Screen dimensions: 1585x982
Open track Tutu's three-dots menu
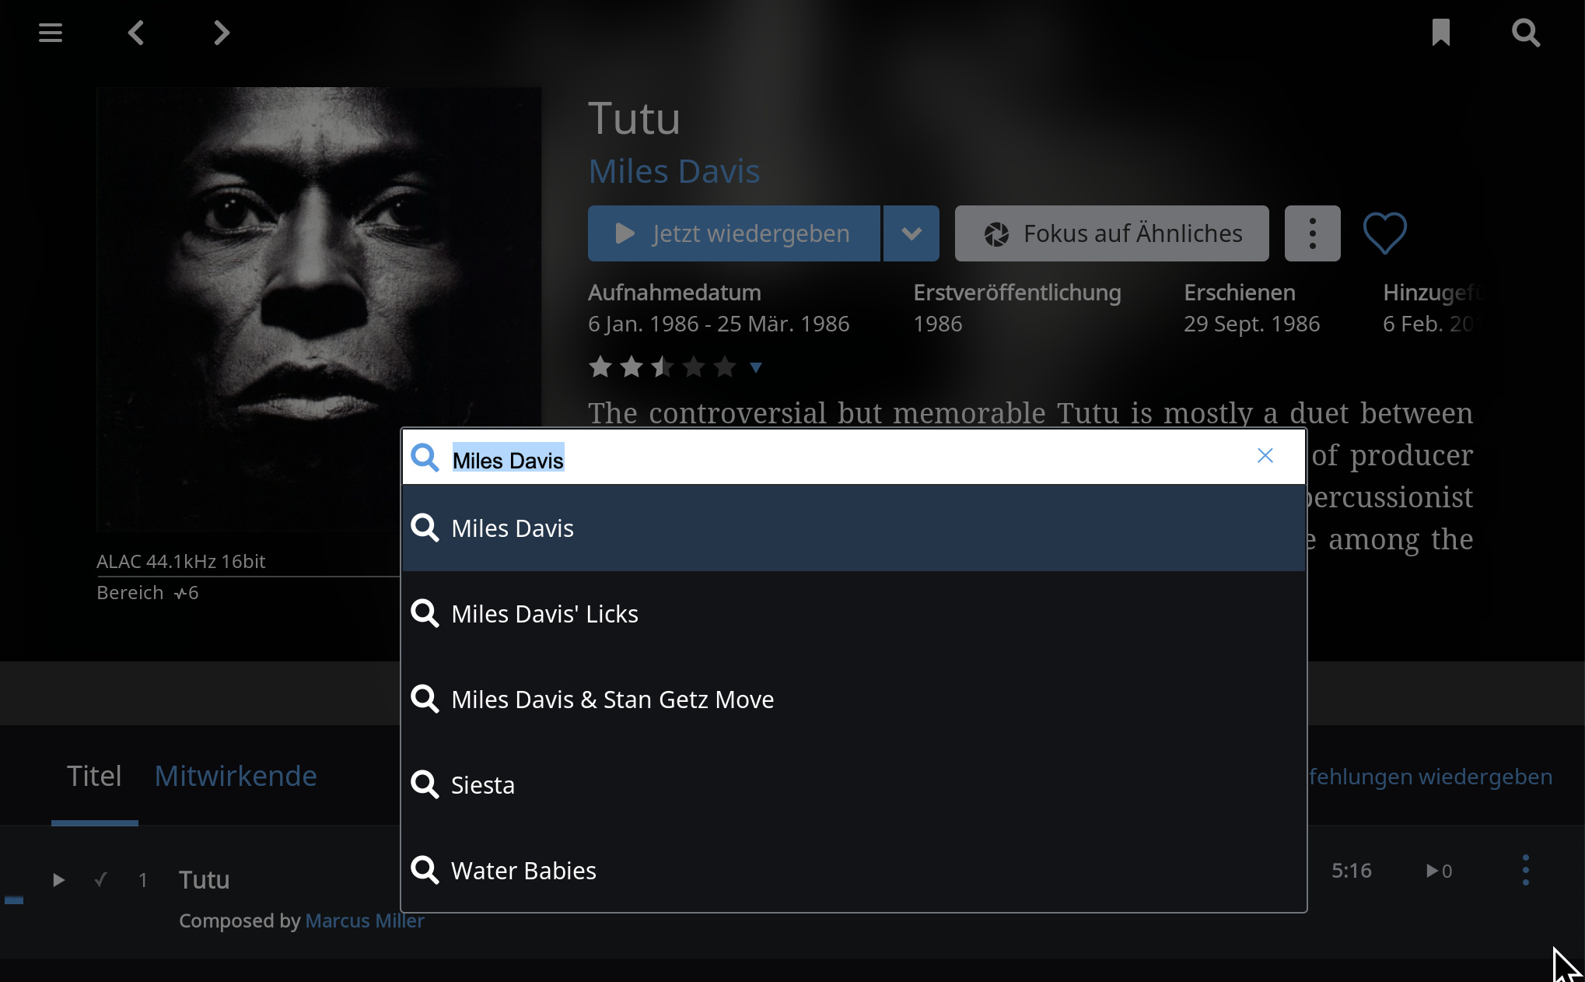(x=1526, y=870)
